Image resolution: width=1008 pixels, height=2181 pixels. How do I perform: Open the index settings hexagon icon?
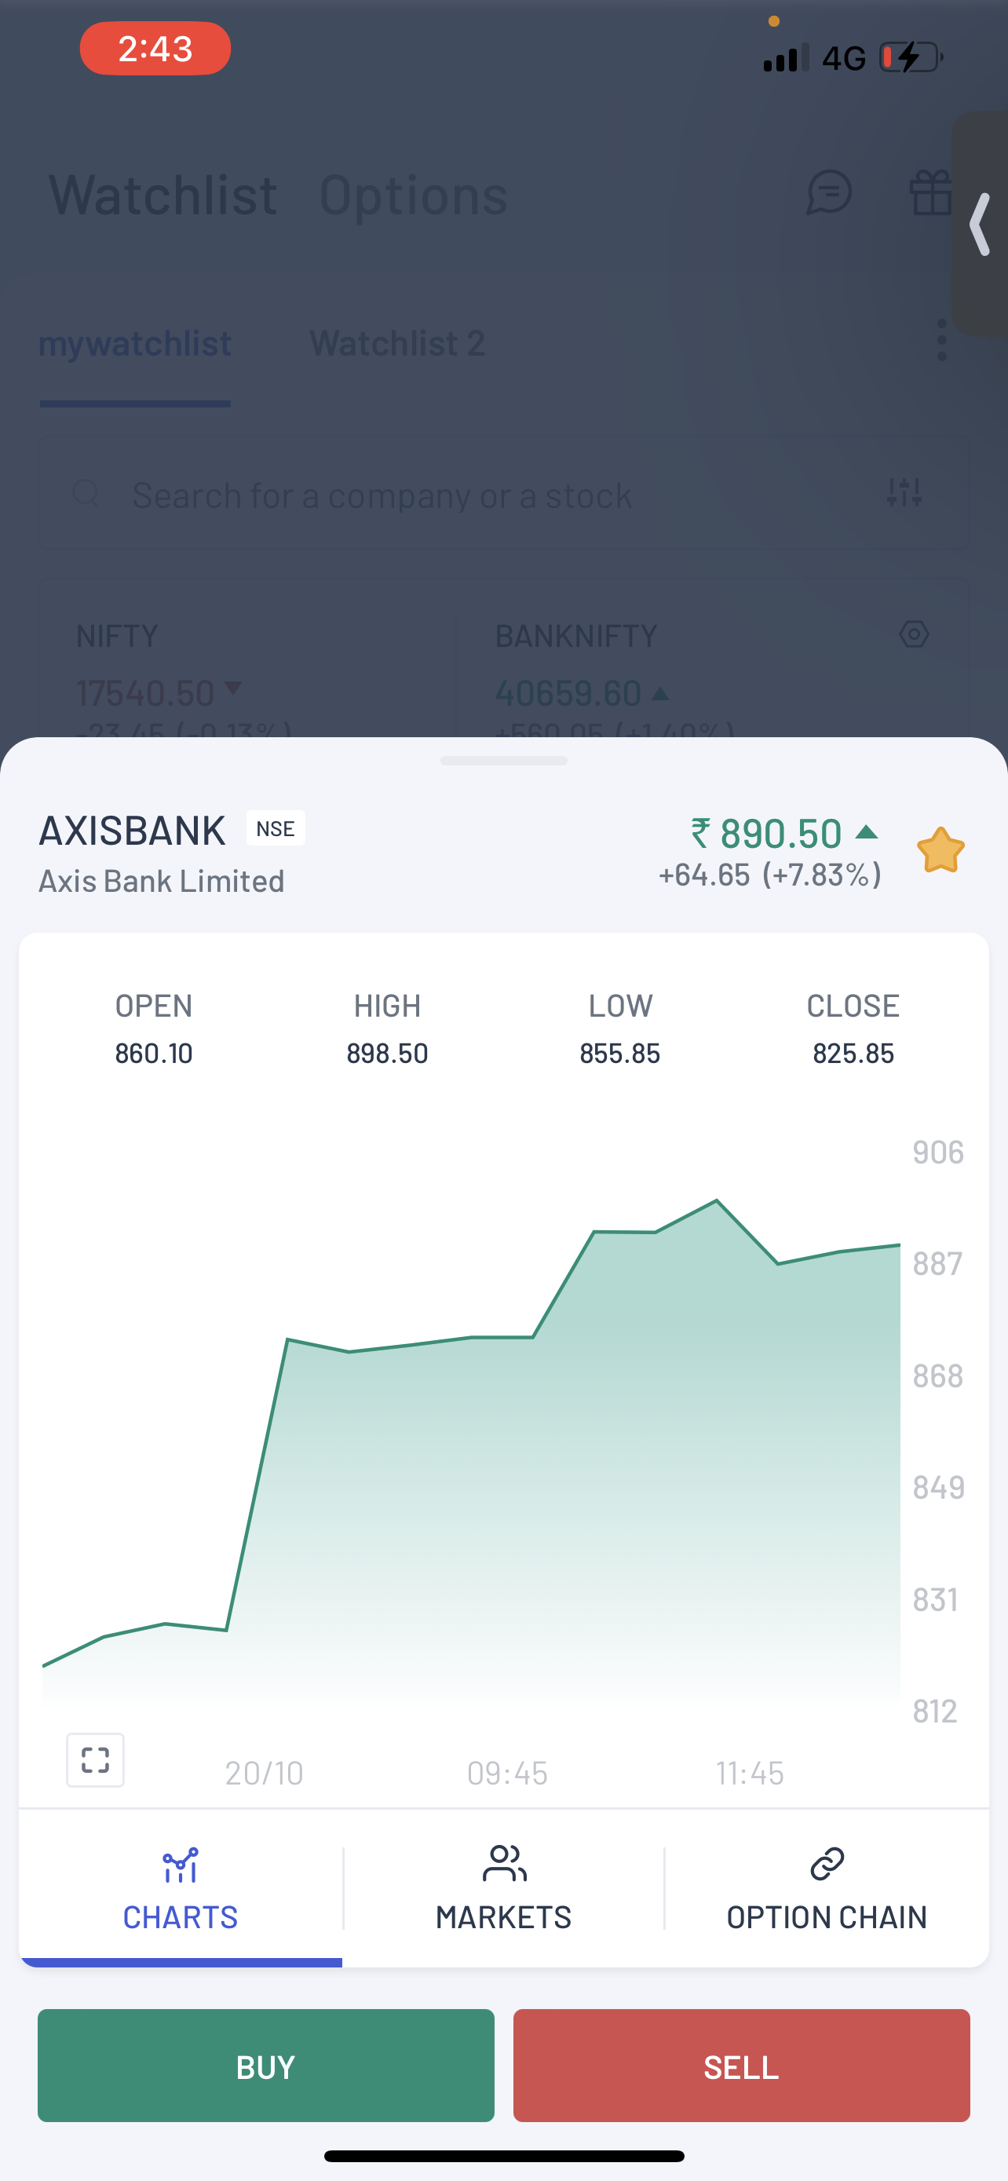coord(914,634)
